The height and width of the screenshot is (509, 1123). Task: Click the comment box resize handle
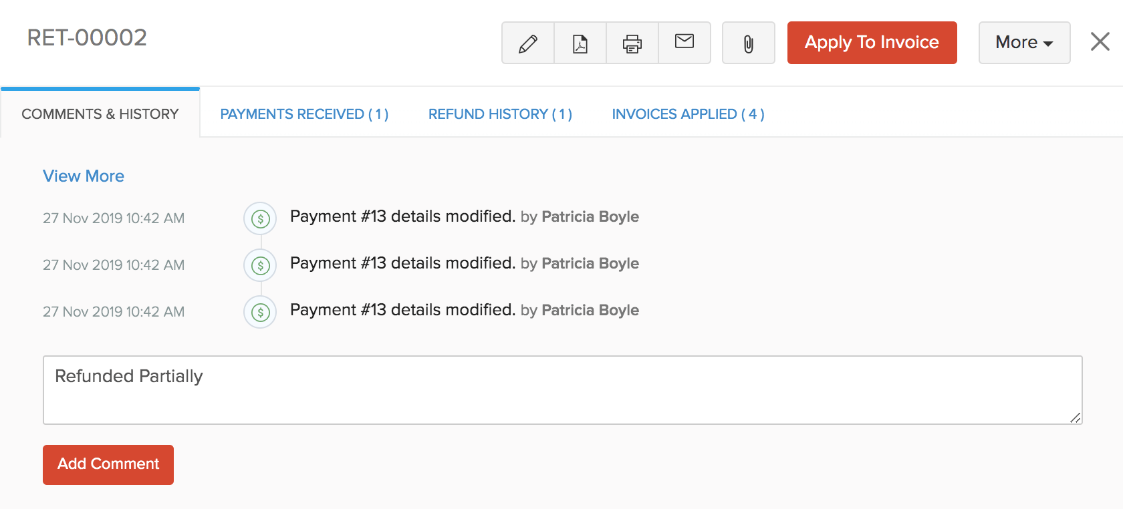pyautogui.click(x=1075, y=417)
